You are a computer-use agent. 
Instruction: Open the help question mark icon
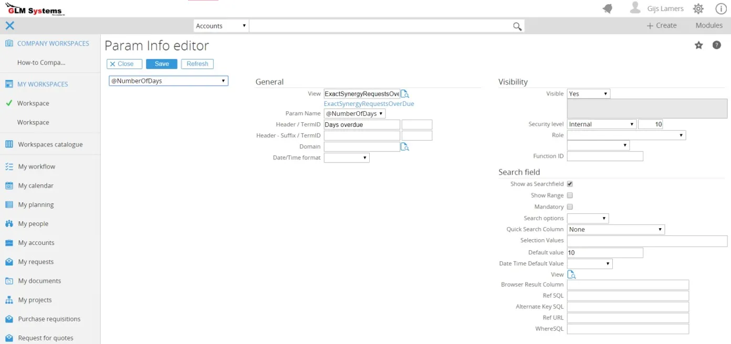pos(716,46)
